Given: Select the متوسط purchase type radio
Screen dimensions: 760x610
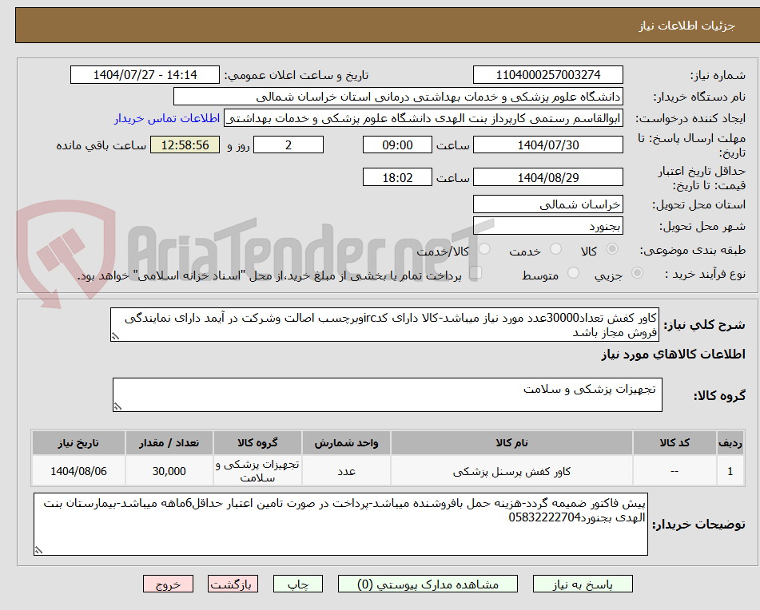Looking at the screenshot, I should point(573,273).
